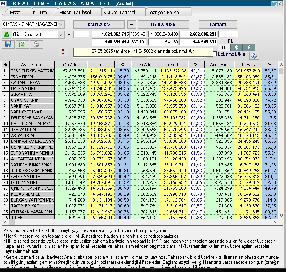Switch currency to dollar

pyautogui.click(x=236, y=48)
